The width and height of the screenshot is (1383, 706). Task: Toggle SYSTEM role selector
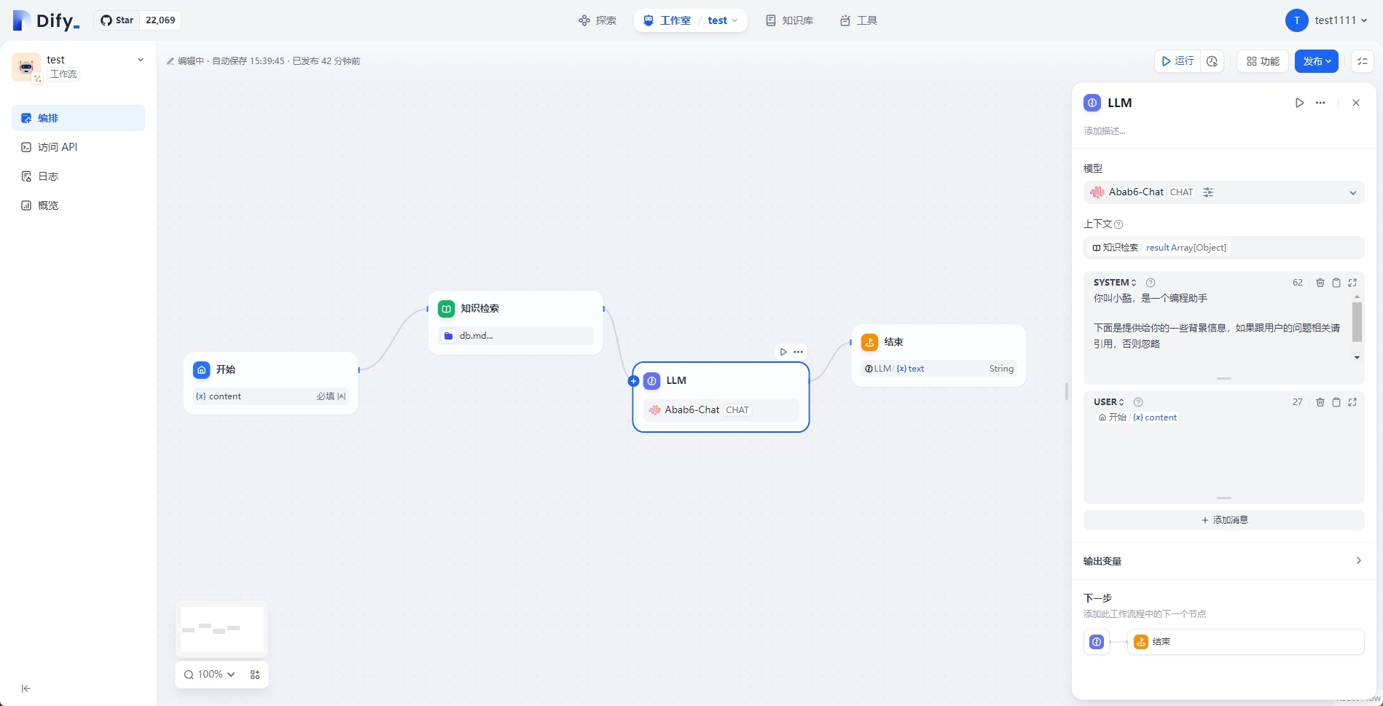pyautogui.click(x=1114, y=283)
